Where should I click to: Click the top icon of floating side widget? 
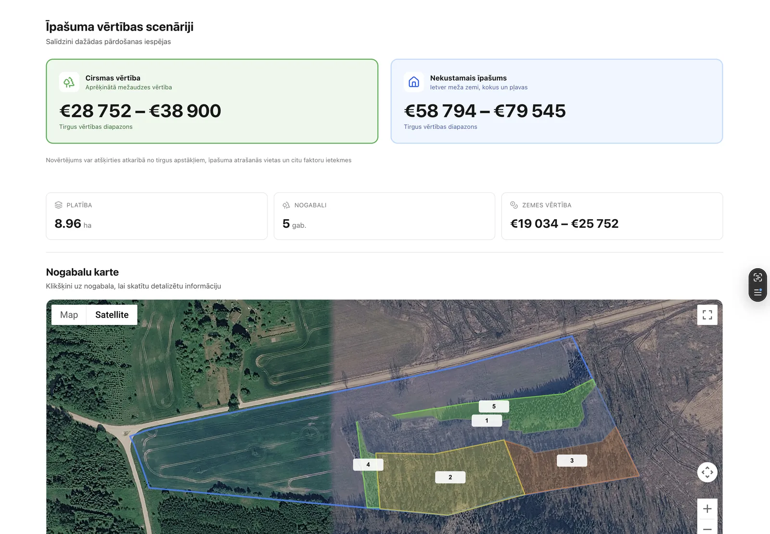click(758, 277)
